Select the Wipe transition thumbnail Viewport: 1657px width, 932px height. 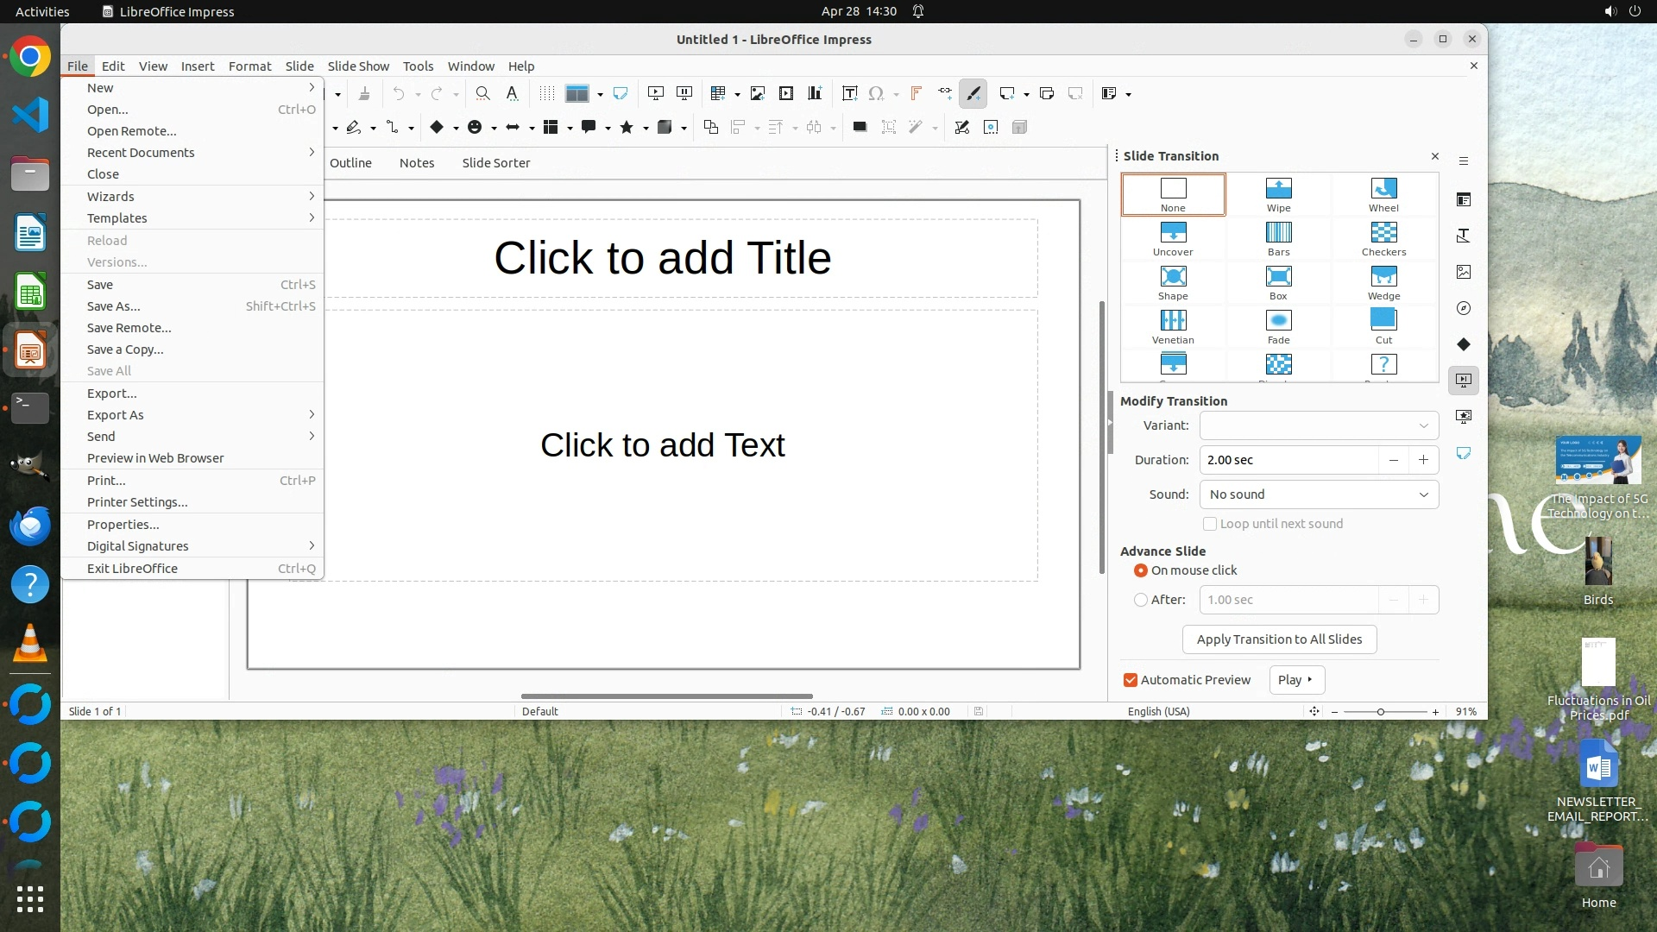click(1278, 193)
